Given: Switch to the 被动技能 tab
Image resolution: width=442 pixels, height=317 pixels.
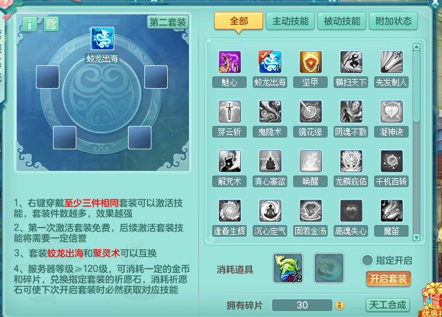Looking at the screenshot, I should (341, 21).
